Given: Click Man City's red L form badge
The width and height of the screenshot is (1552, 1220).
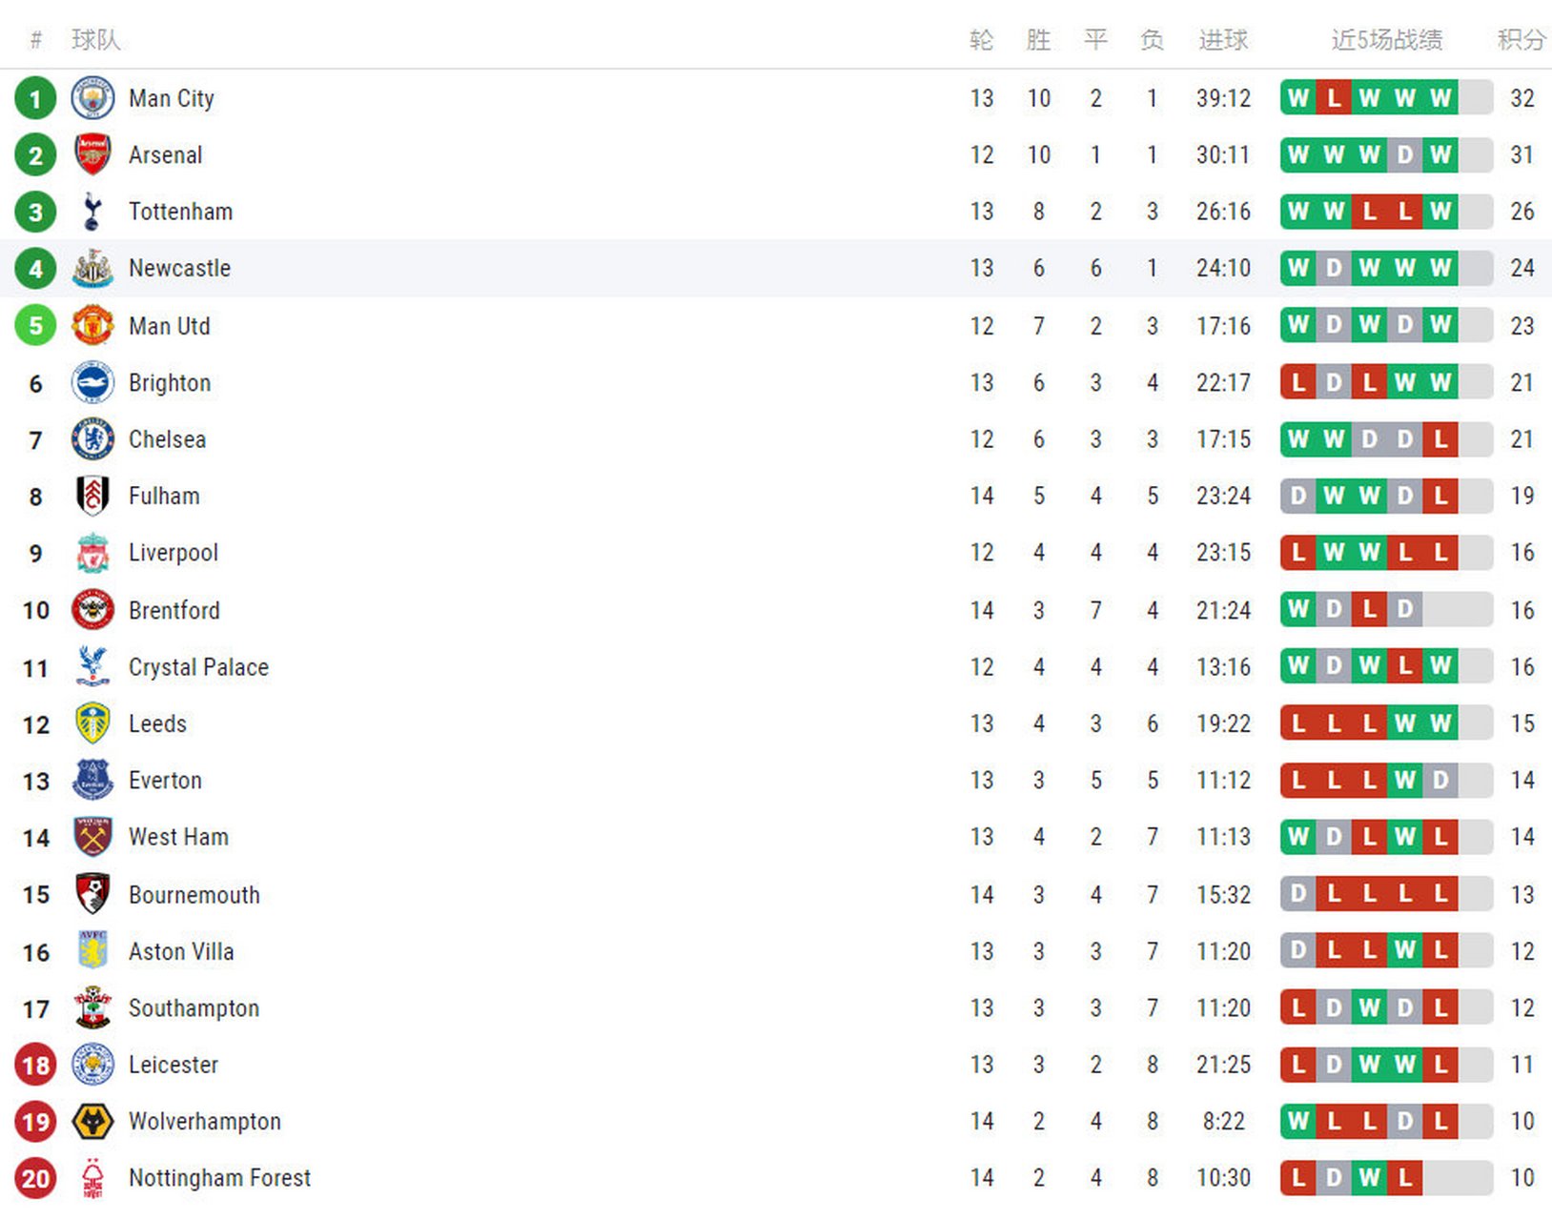Looking at the screenshot, I should [x=1334, y=98].
